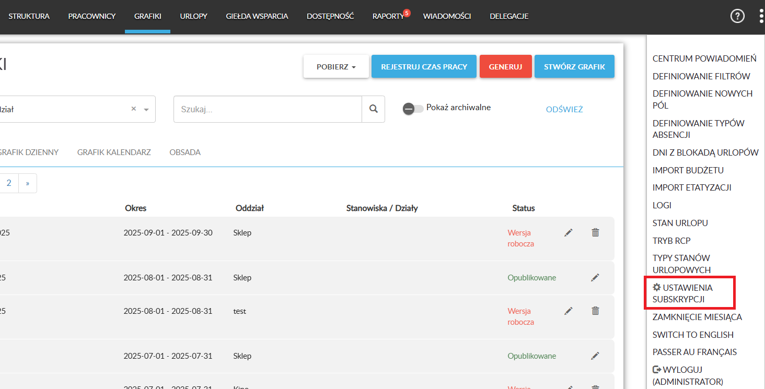Open DEFINIOWANIE FILTRÓW
The height and width of the screenshot is (389, 765).
701,76
